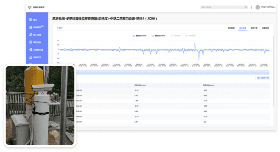Click the 返回 back link
This screenshot has height=152, width=280.
tap(60, 28)
